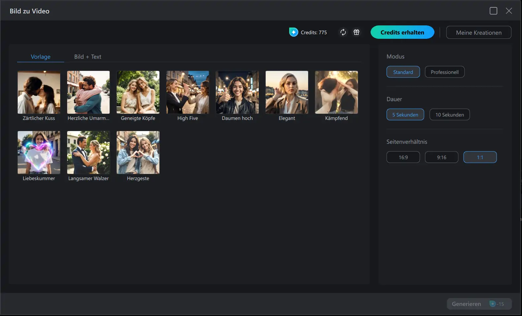Set aspect ratio to 9:16

point(441,157)
